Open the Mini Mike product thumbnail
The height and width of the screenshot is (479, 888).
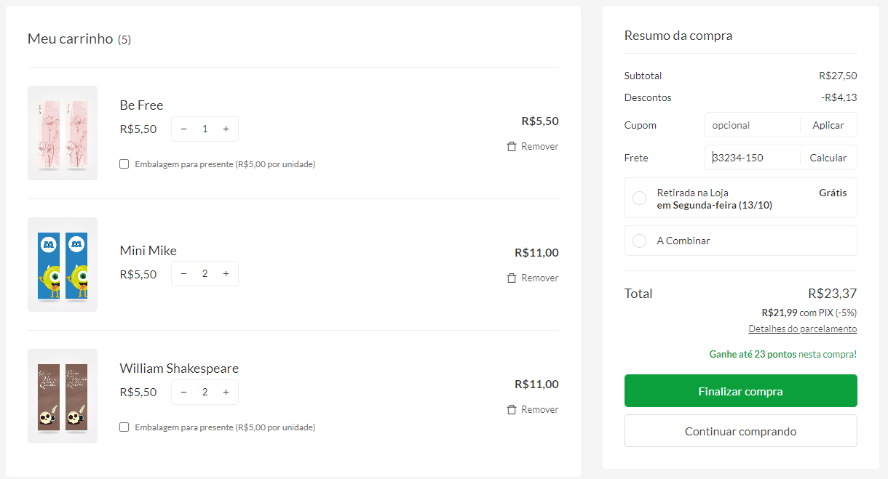(63, 265)
